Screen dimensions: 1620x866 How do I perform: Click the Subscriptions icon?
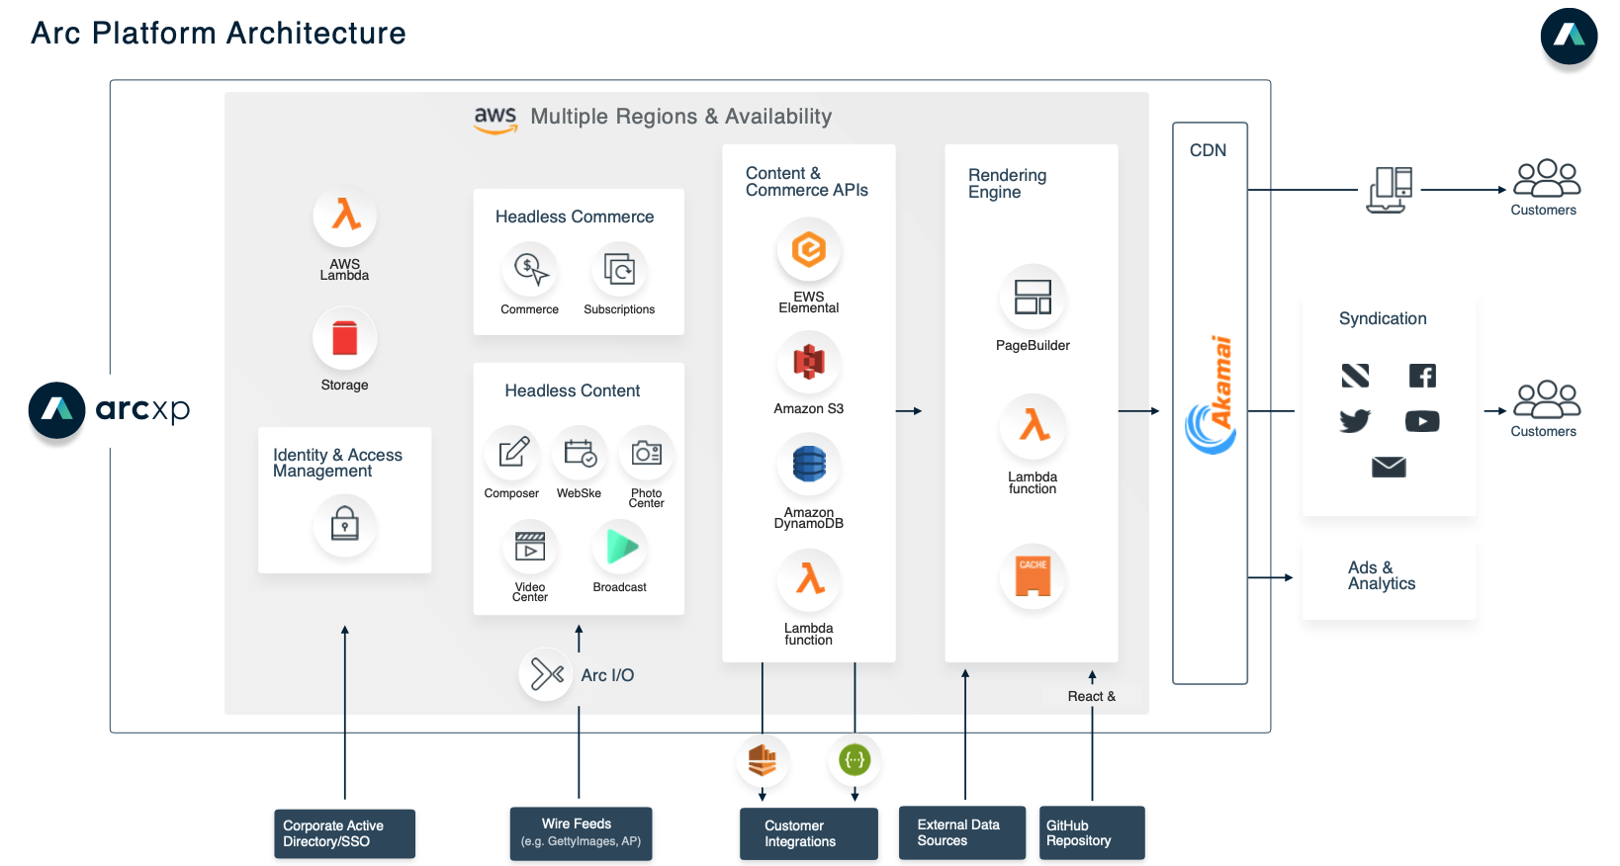pyautogui.click(x=619, y=269)
